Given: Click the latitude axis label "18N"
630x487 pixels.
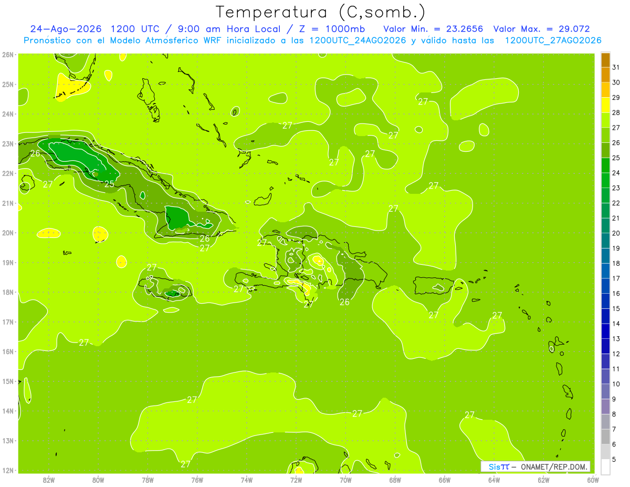Looking at the screenshot, I should pyautogui.click(x=7, y=292).
